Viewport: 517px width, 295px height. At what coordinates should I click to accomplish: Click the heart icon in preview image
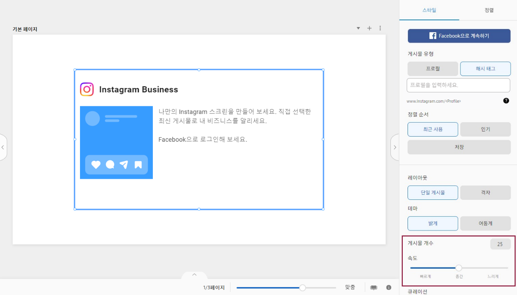[96, 165]
